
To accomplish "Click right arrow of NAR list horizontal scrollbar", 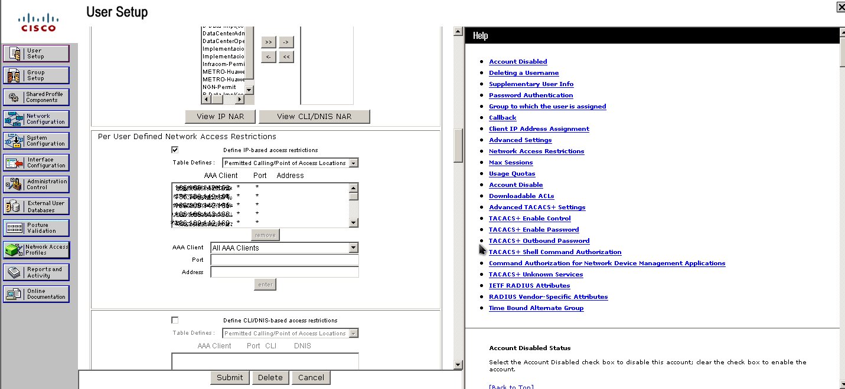I will (x=240, y=100).
